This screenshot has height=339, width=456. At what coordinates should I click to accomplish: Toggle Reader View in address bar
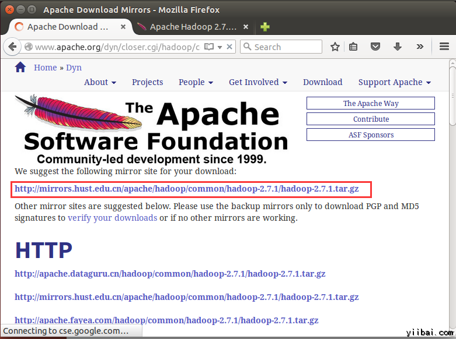[x=209, y=47]
